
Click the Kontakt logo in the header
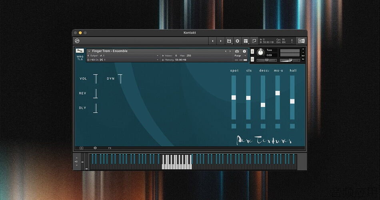[77, 41]
